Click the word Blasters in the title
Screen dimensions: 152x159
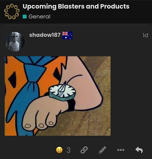(71, 6)
